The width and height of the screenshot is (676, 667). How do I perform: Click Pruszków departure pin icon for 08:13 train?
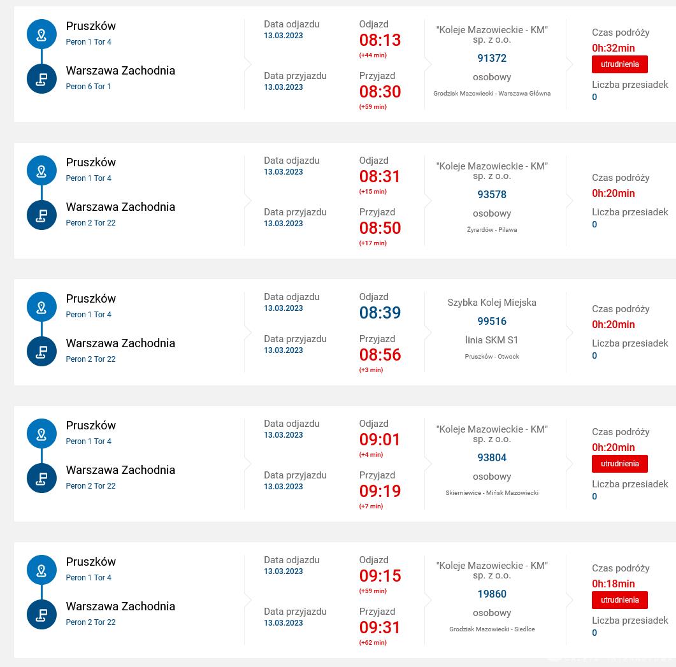[x=41, y=34]
